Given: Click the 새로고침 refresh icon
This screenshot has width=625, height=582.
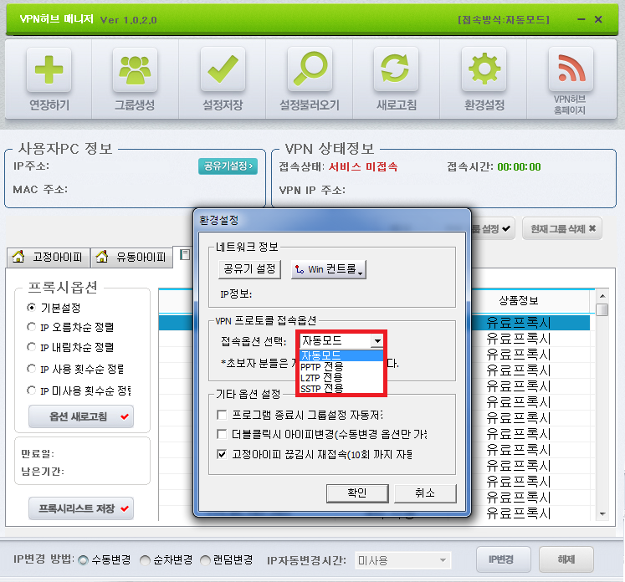Looking at the screenshot, I should pyautogui.click(x=397, y=70).
